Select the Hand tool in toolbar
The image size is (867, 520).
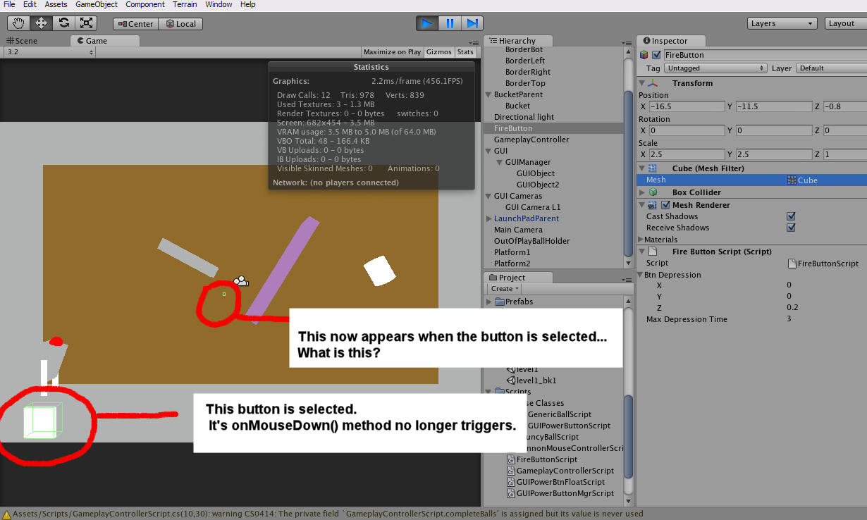pyautogui.click(x=18, y=23)
